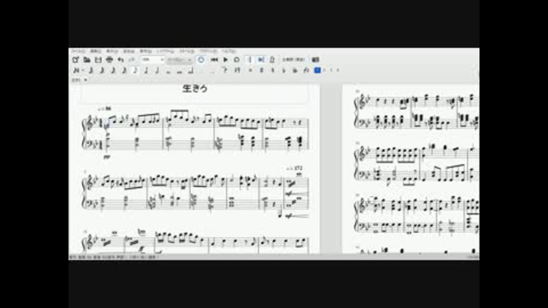Viewport: 548px width, 308px height.
Task: Toggle the concert pitch button
Action: [293, 60]
